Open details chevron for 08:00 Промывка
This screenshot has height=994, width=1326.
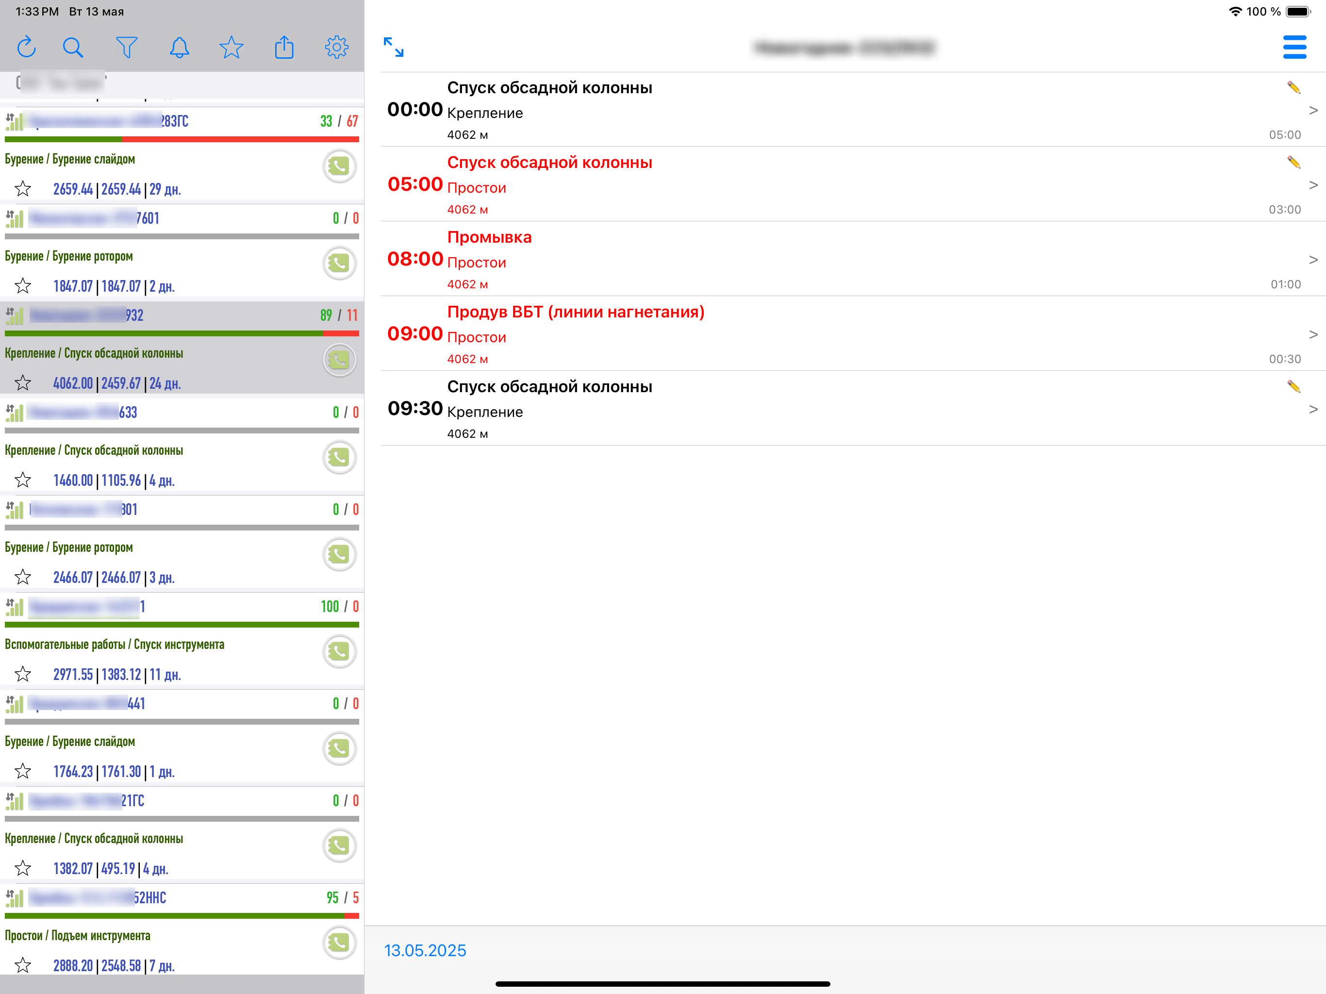[1313, 260]
